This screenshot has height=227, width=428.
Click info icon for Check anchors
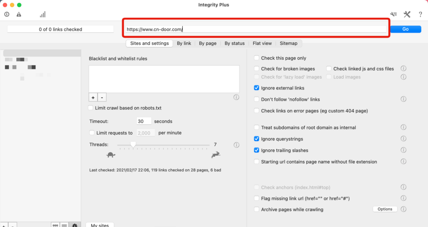pos(403,187)
